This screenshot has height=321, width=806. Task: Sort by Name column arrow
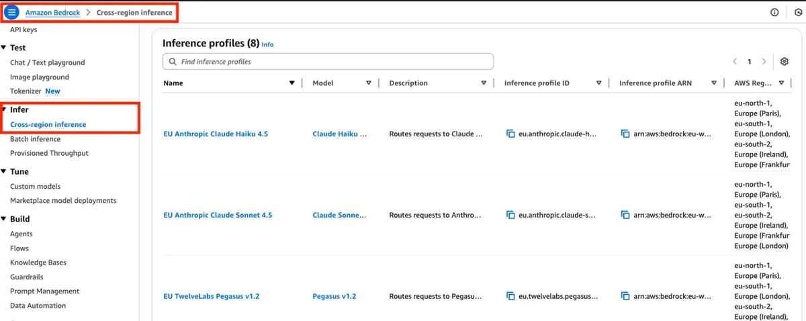292,83
